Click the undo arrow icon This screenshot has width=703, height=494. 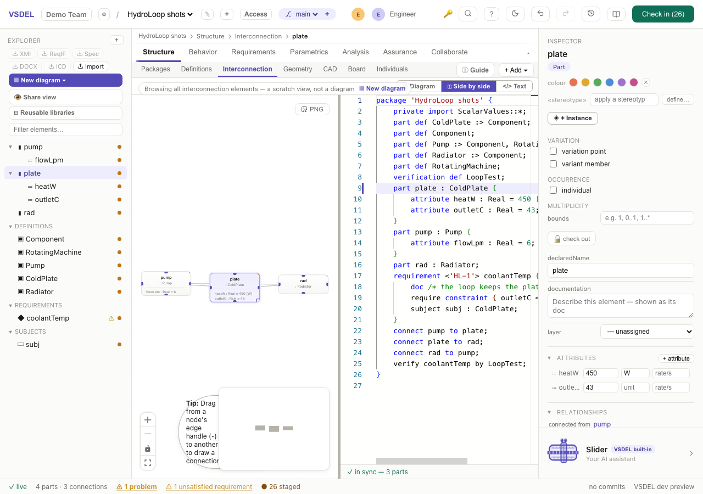pyautogui.click(x=541, y=14)
